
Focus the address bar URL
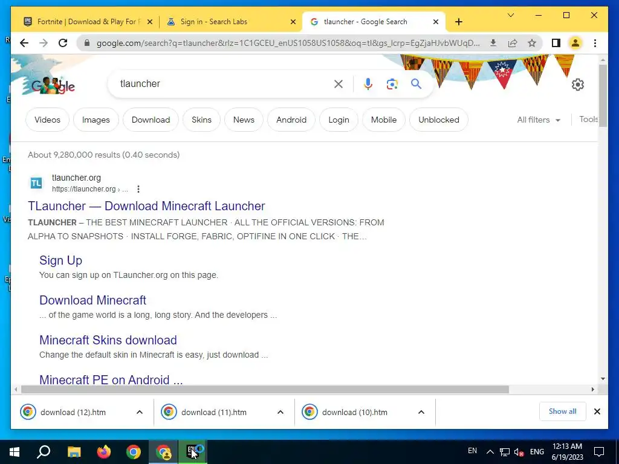288,43
